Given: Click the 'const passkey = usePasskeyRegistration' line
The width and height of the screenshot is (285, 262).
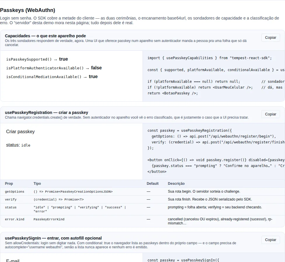Looking at the screenshot, I should [x=190, y=131].
